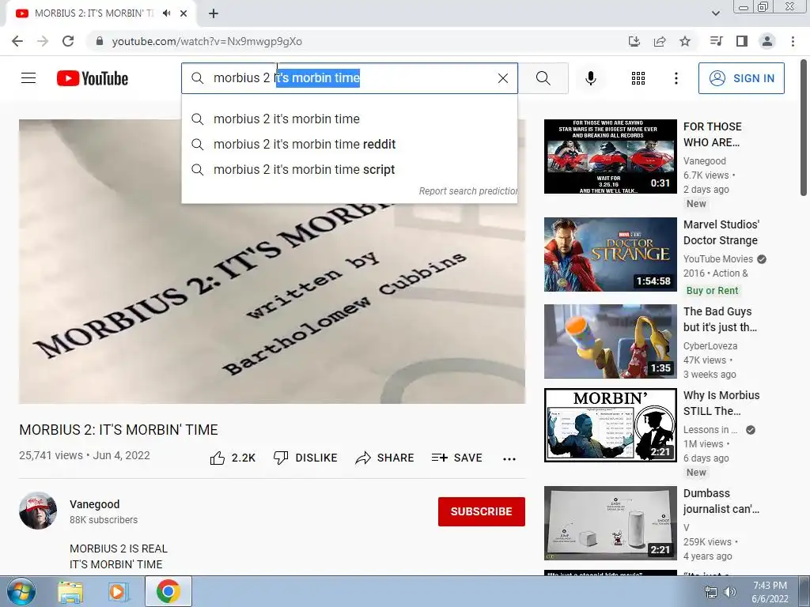Click the DISLIKE button
The image size is (810, 607).
pos(305,458)
